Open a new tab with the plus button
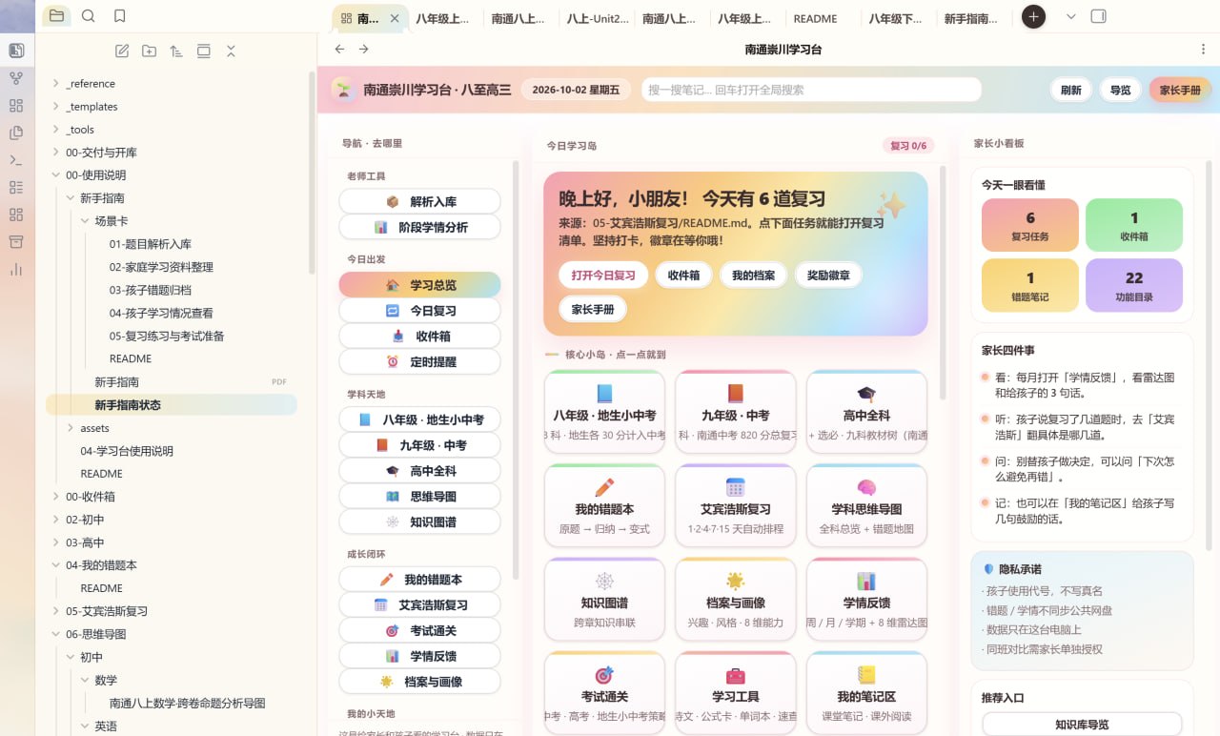This screenshot has height=736, width=1220. click(x=1033, y=16)
